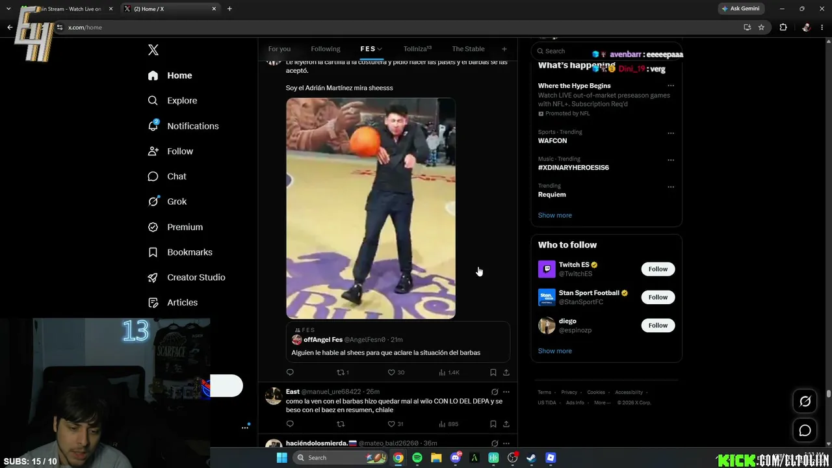Switch to the For you tab
This screenshot has height=468, width=832.
pyautogui.click(x=279, y=49)
